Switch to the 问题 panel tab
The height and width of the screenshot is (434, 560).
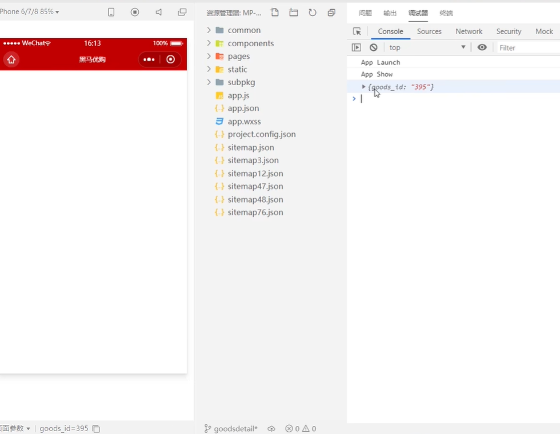coord(365,13)
